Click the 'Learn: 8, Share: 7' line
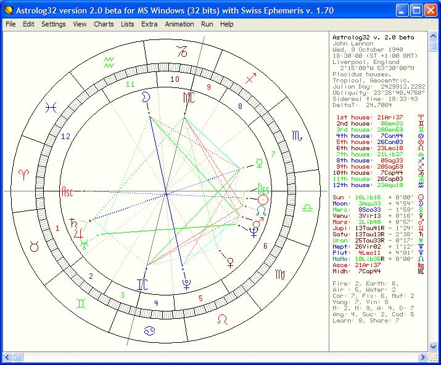 (x=366, y=321)
